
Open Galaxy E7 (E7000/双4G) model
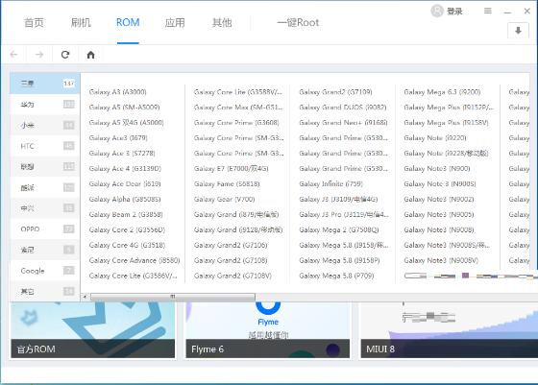232,168
